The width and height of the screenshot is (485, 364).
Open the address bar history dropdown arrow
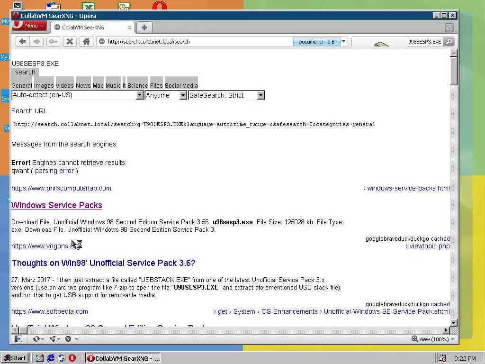point(343,42)
